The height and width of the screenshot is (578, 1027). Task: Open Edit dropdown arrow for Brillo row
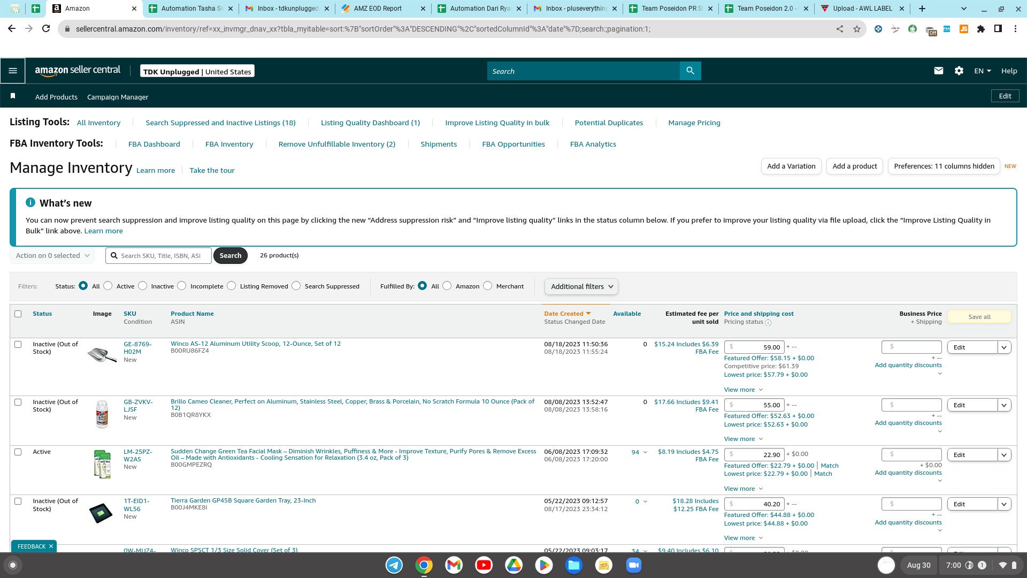(1004, 405)
